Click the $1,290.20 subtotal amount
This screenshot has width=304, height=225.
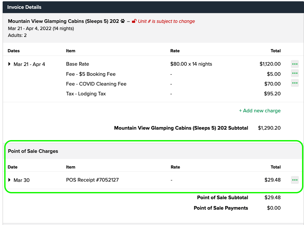(269, 128)
